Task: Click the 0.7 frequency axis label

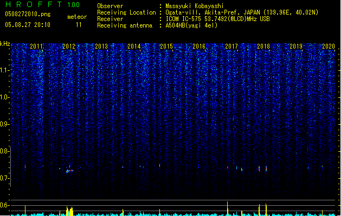Action: tap(4, 178)
